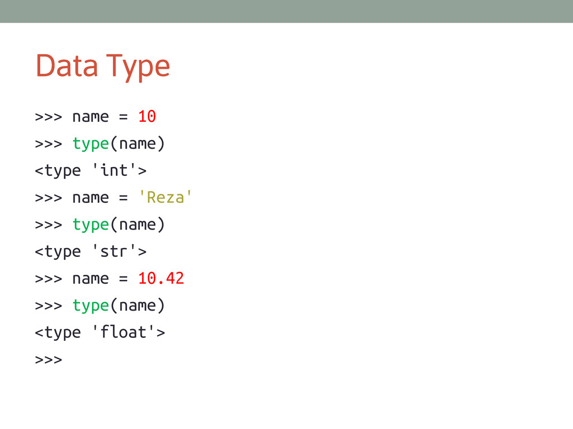Click the type(name) call below 'name = 10'
This screenshot has width=573, height=429.
pyautogui.click(x=119, y=144)
